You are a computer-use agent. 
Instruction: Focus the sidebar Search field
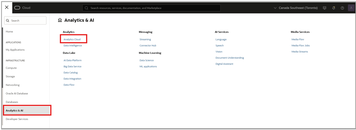(25, 20)
